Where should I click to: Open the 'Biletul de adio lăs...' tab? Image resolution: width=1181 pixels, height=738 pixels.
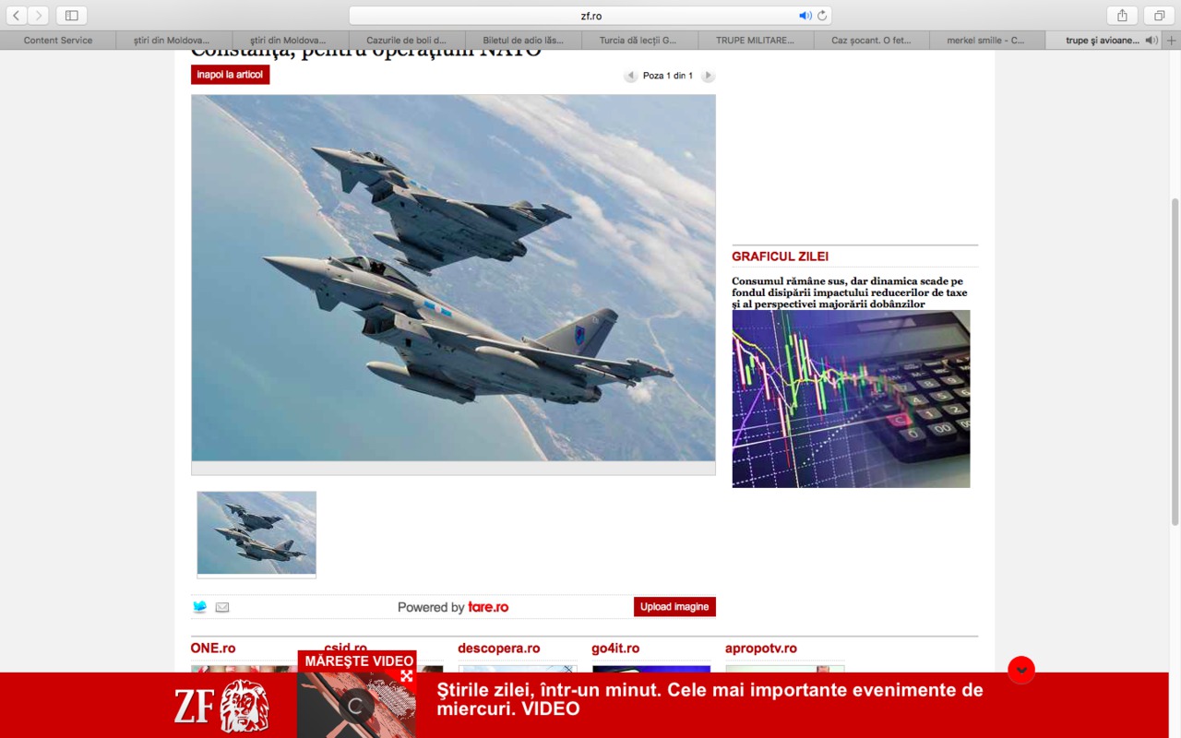[x=523, y=41]
